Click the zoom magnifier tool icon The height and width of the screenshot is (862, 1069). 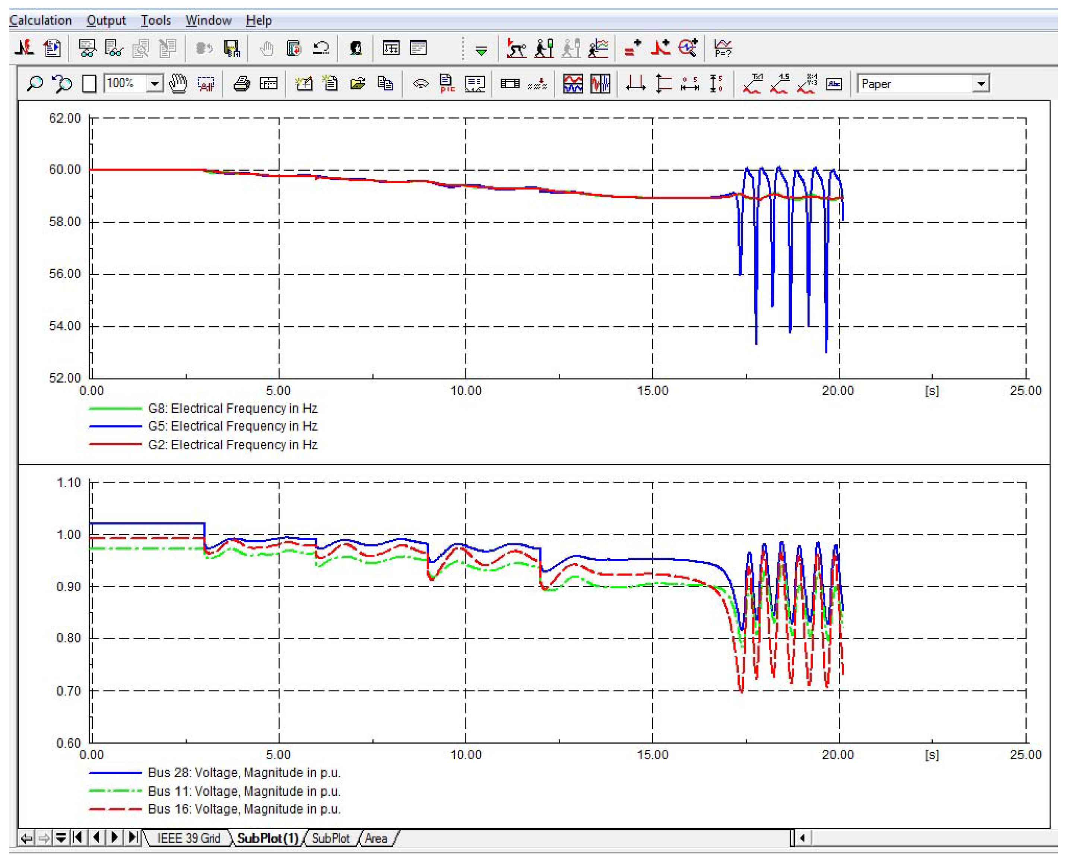35,83
